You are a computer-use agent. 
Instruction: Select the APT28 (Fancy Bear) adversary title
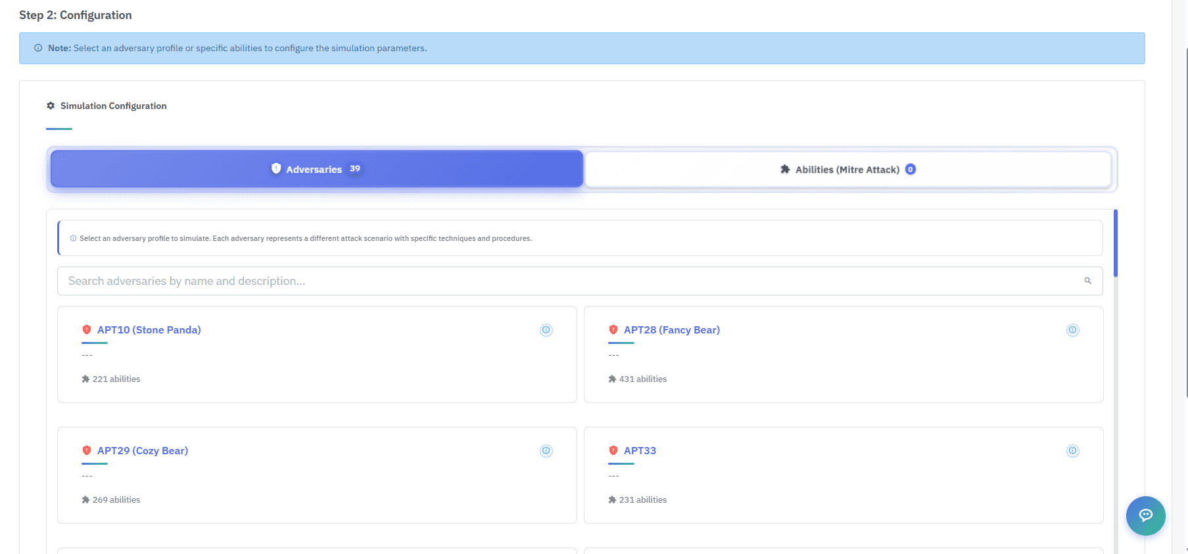tap(672, 330)
